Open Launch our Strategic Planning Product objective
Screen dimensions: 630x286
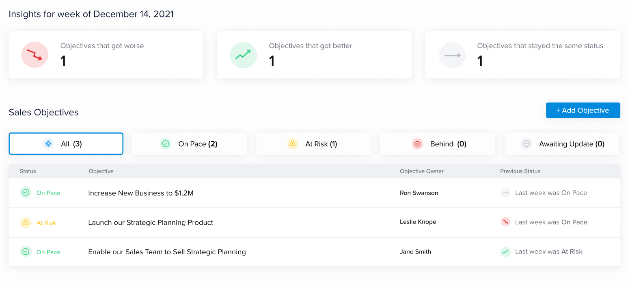(x=151, y=223)
